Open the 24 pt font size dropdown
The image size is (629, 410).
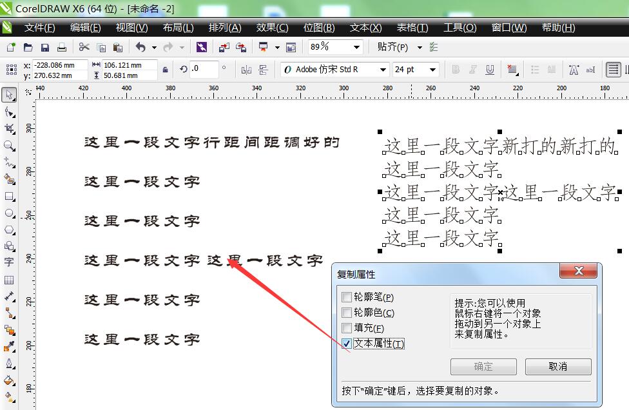coord(432,70)
